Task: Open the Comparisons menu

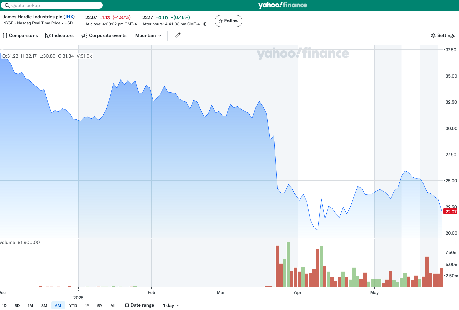Action: (x=20, y=36)
